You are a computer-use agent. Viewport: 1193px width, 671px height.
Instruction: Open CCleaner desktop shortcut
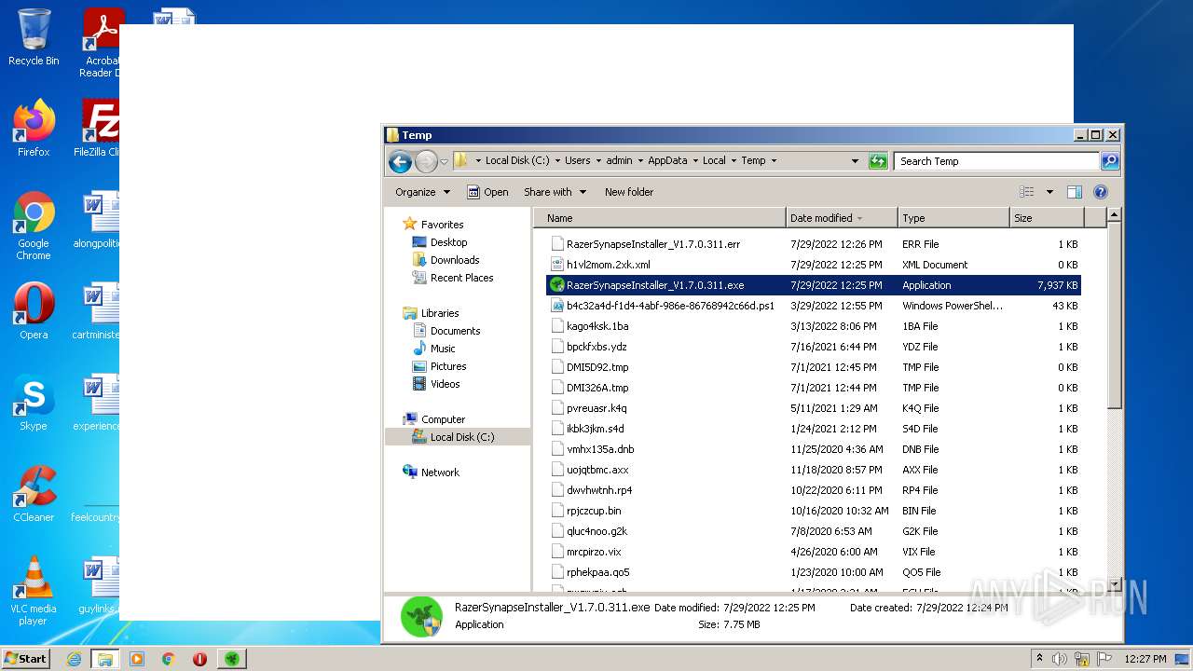34,494
